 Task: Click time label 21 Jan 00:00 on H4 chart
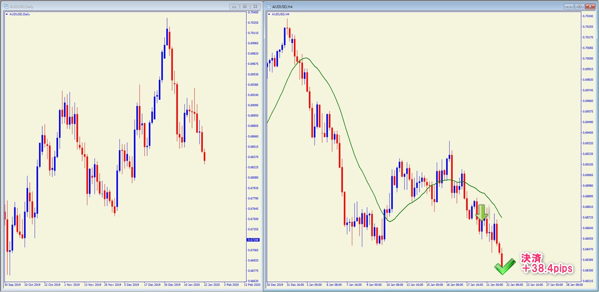point(495,285)
